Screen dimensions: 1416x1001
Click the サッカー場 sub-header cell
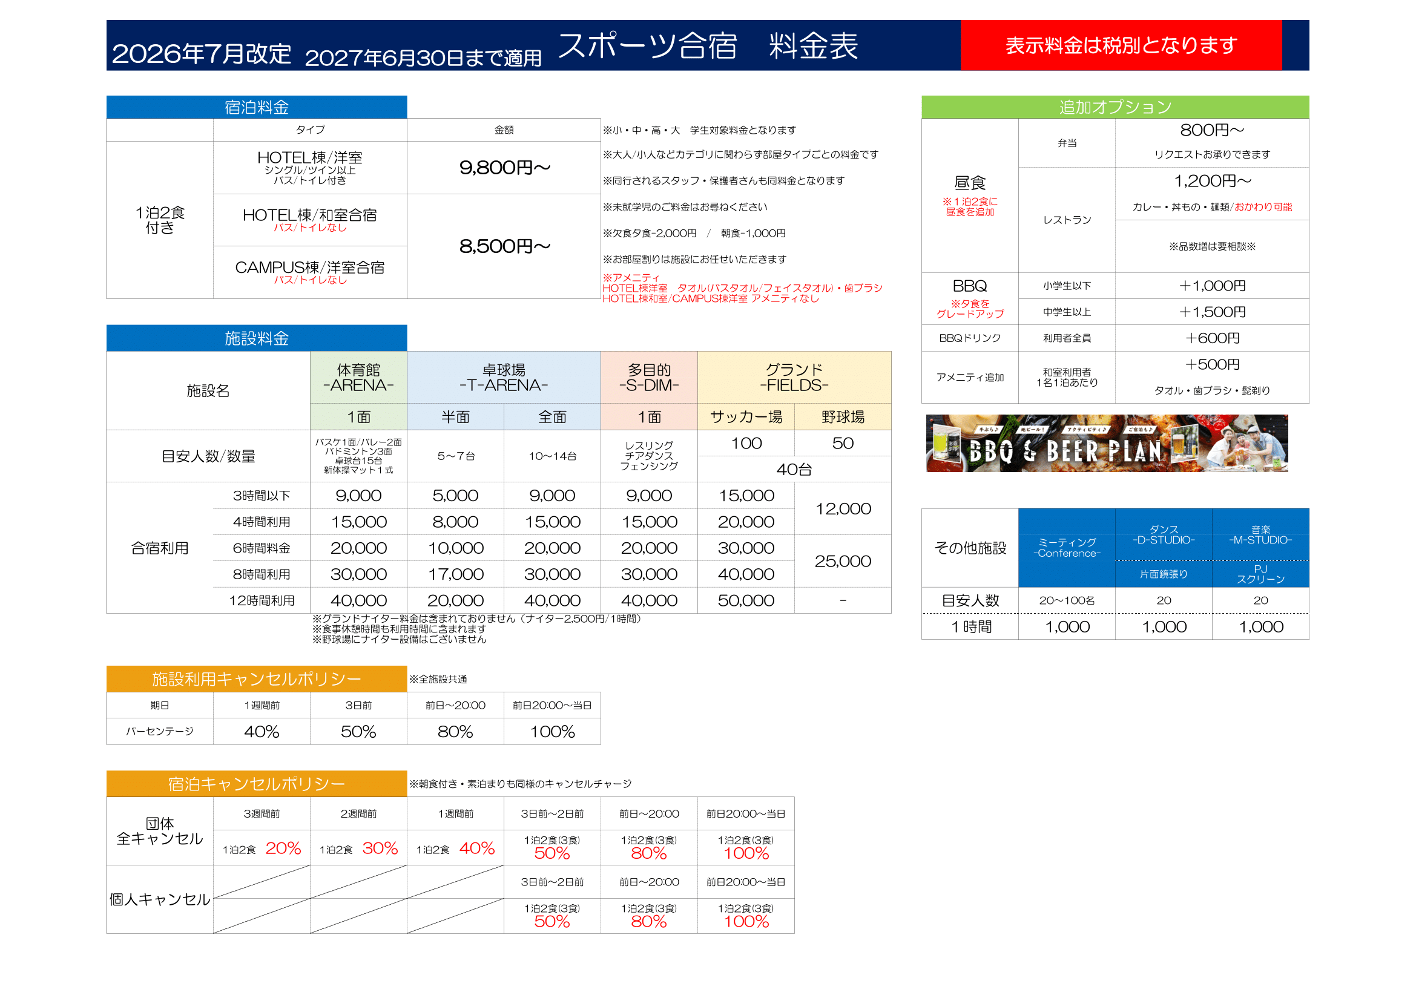(746, 416)
